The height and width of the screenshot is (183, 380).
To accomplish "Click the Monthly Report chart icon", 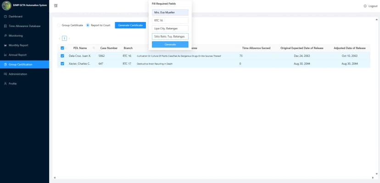I will [x=6, y=45].
